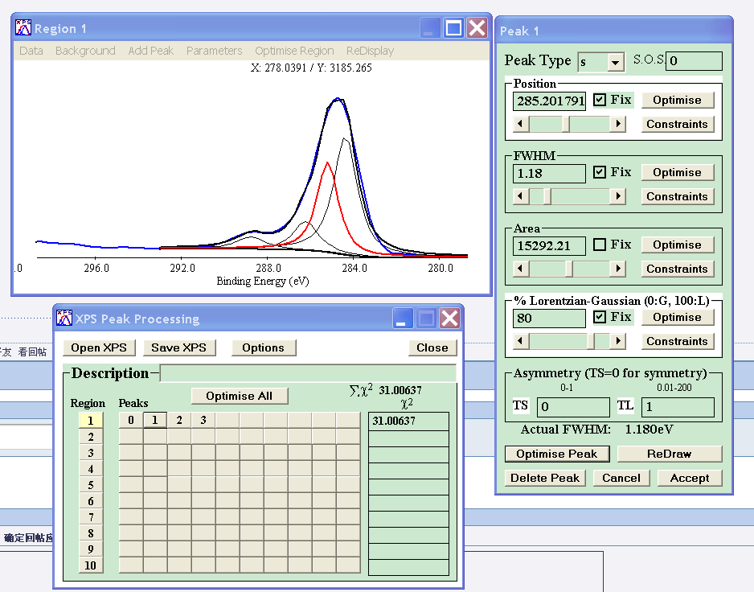Click the Position slider left arrow
The height and width of the screenshot is (592, 754).
click(x=521, y=124)
